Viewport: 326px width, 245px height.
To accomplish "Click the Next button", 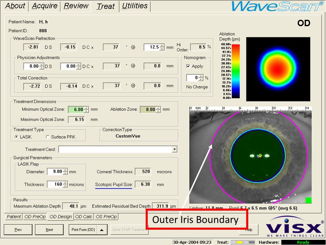I will [x=49, y=230].
